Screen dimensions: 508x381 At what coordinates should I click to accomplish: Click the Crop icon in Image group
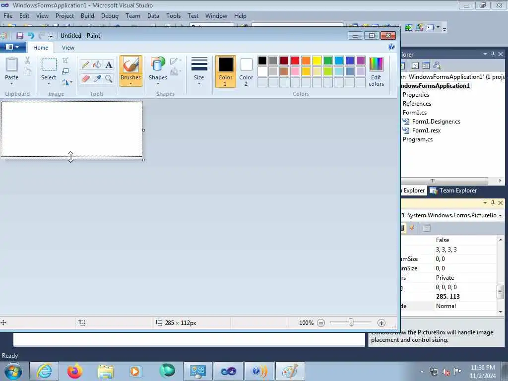click(x=65, y=60)
